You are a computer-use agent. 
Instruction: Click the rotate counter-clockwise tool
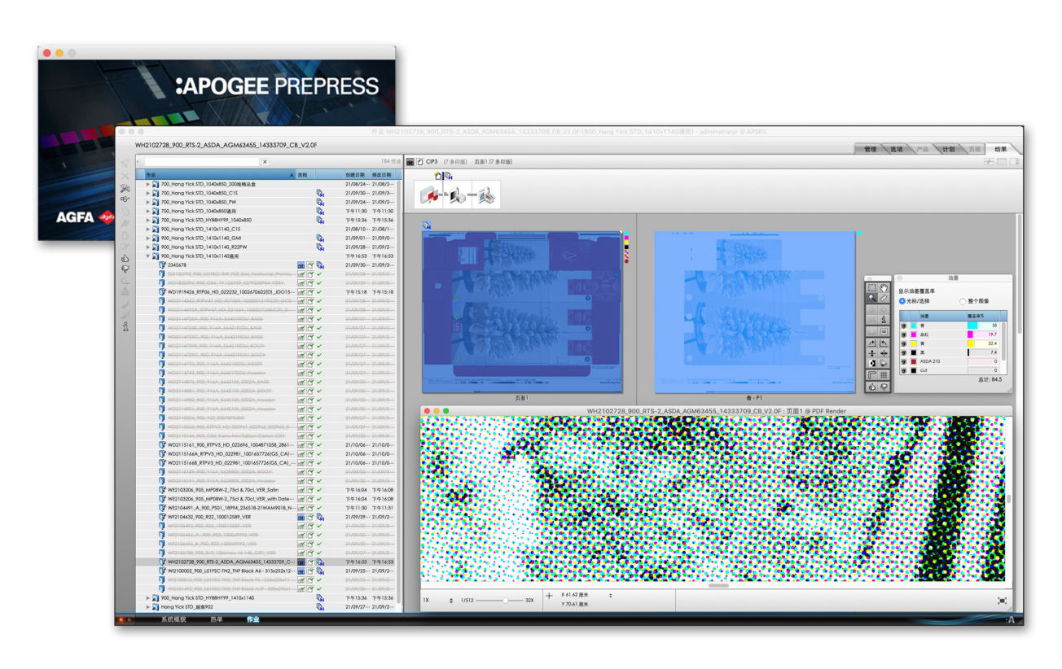(x=884, y=343)
